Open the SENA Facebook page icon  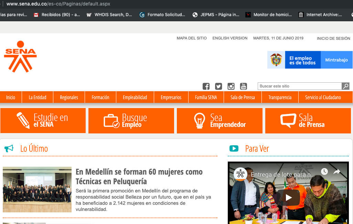click(x=206, y=86)
